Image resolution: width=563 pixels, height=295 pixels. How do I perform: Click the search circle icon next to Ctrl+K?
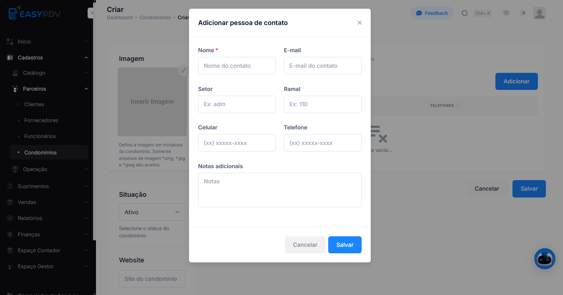click(465, 13)
